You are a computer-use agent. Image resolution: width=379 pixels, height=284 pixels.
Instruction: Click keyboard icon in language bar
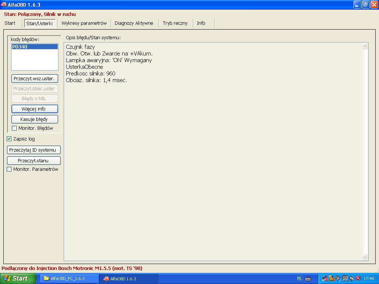tap(308, 279)
